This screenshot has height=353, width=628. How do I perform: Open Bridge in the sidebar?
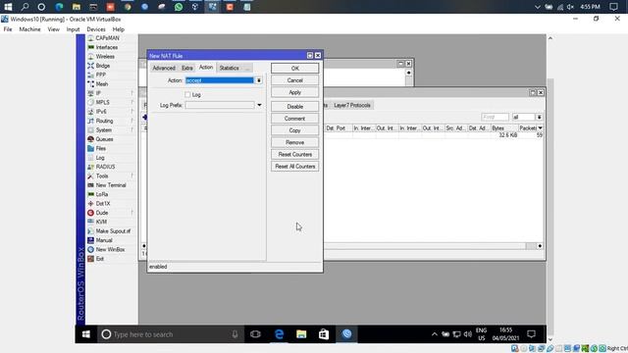click(102, 66)
